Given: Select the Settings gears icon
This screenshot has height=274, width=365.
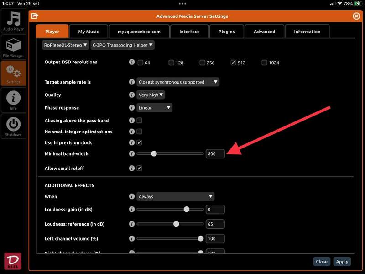Looking at the screenshot, I should coord(13,73).
